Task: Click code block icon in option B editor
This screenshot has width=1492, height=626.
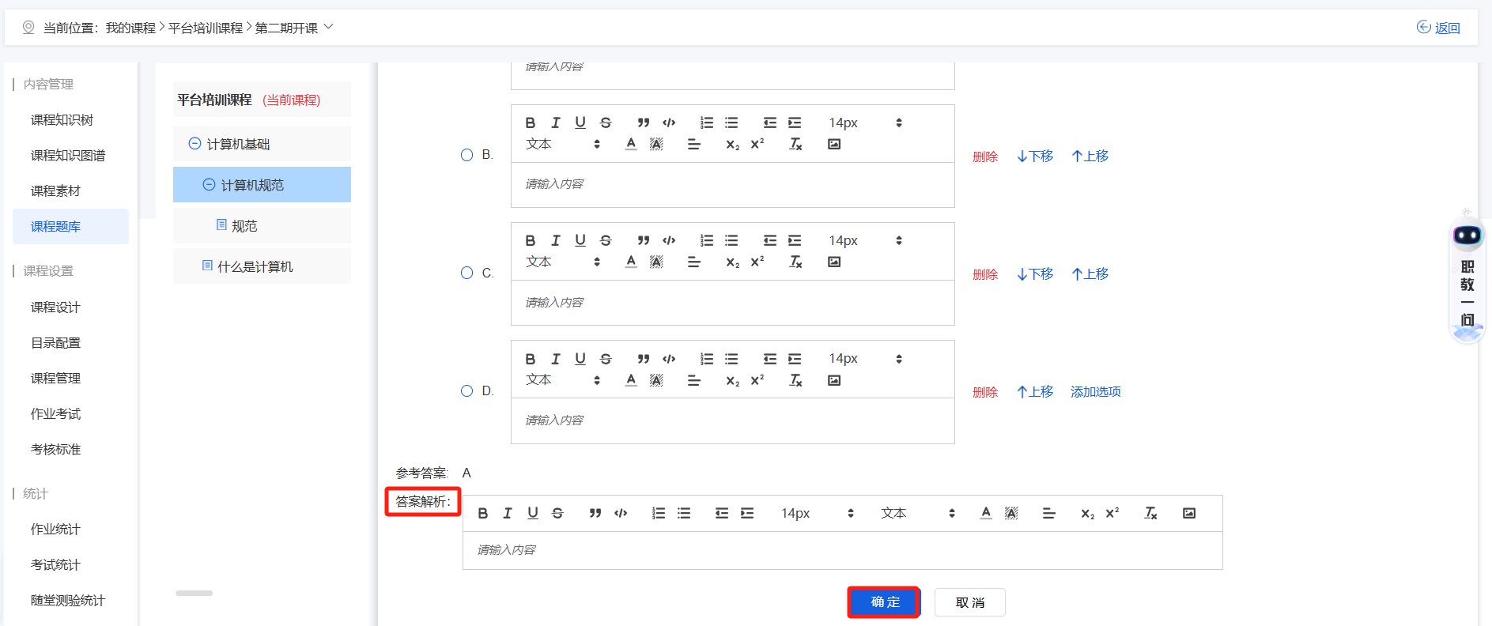Action: [669, 123]
